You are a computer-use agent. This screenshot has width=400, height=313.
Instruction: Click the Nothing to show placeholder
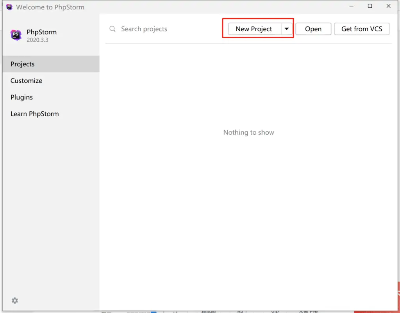(x=248, y=133)
